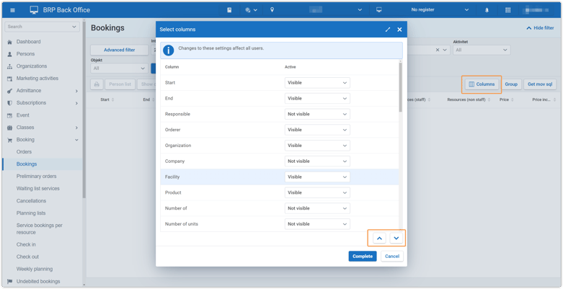Open visibility dropdown for Product column
Image resolution: width=563 pixels, height=289 pixels.
[317, 192]
